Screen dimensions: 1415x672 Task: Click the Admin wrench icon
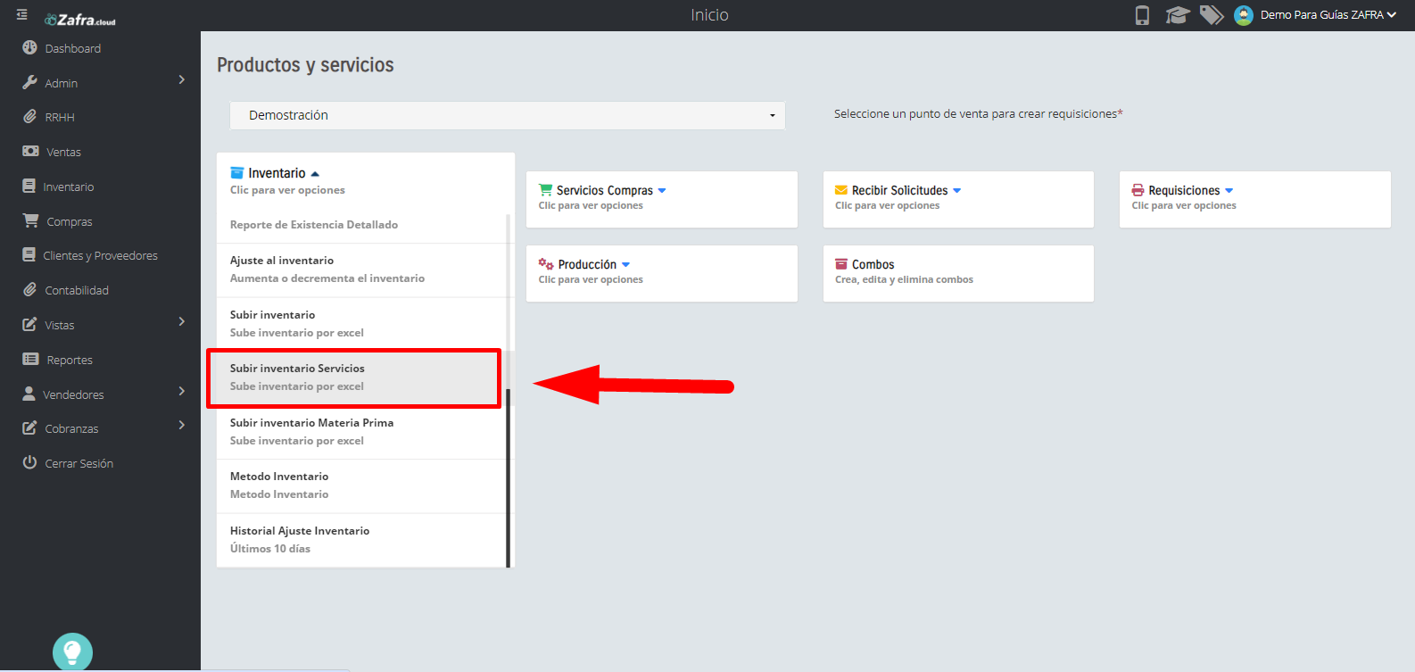tap(29, 82)
